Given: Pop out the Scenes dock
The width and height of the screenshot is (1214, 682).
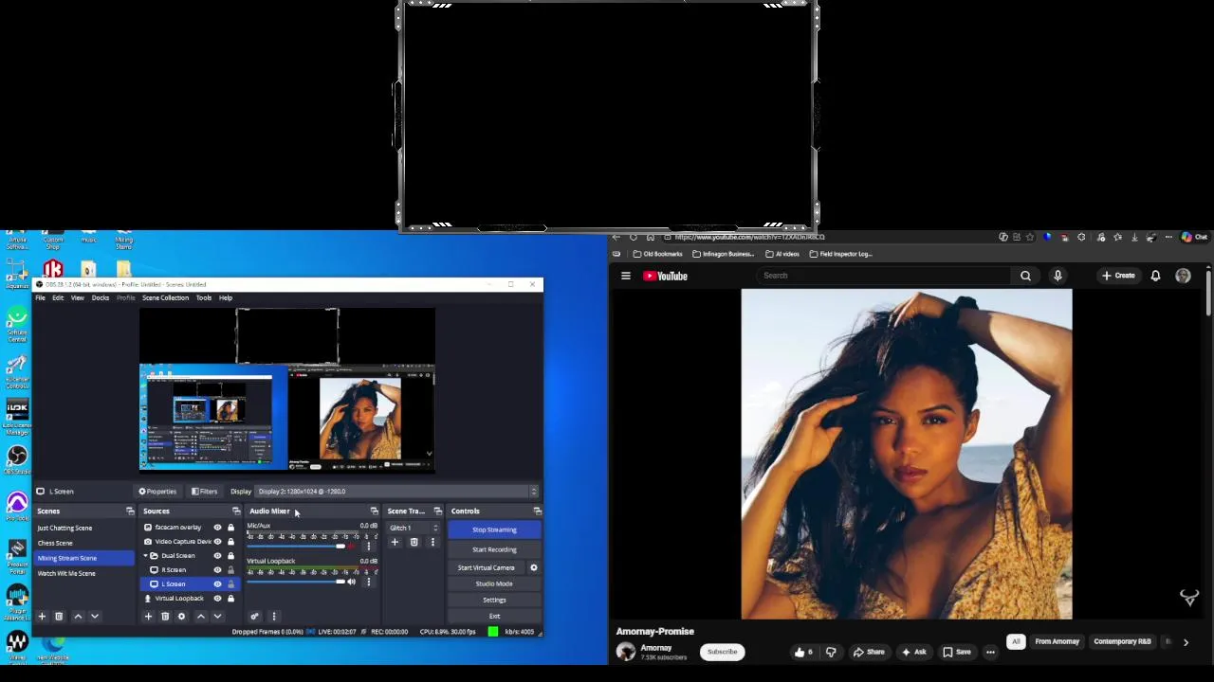Looking at the screenshot, I should tap(130, 511).
